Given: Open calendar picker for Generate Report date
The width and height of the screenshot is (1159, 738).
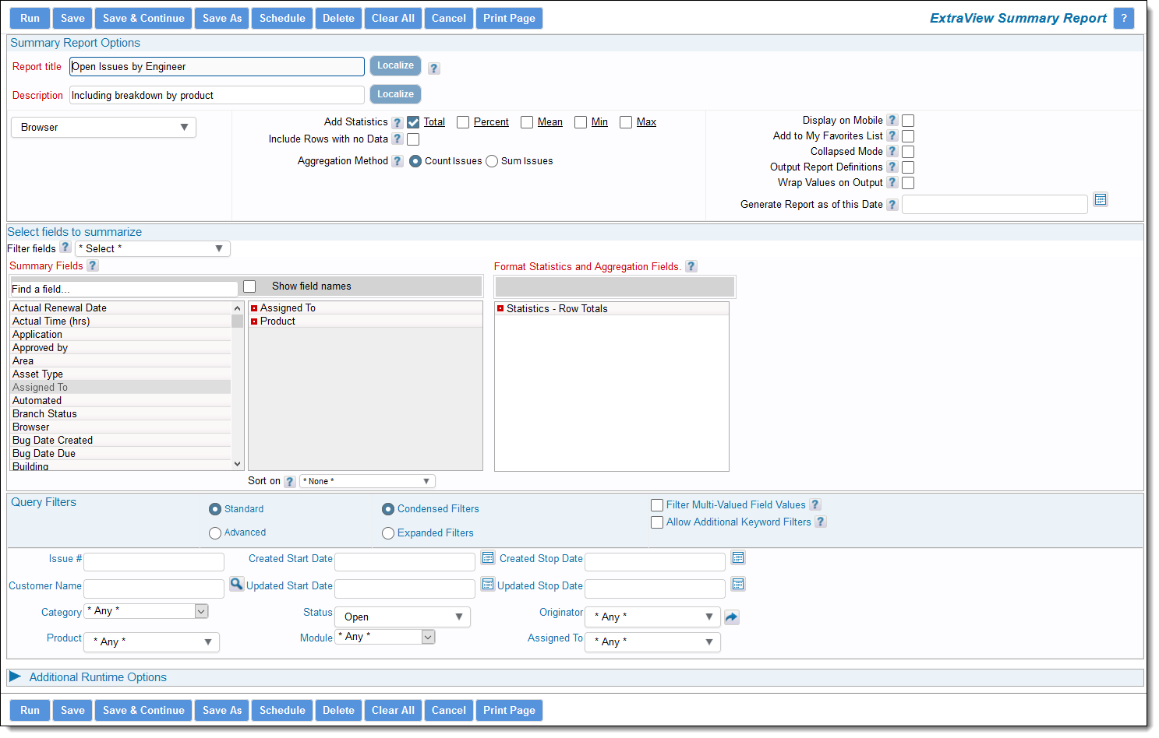Looking at the screenshot, I should 1100,200.
